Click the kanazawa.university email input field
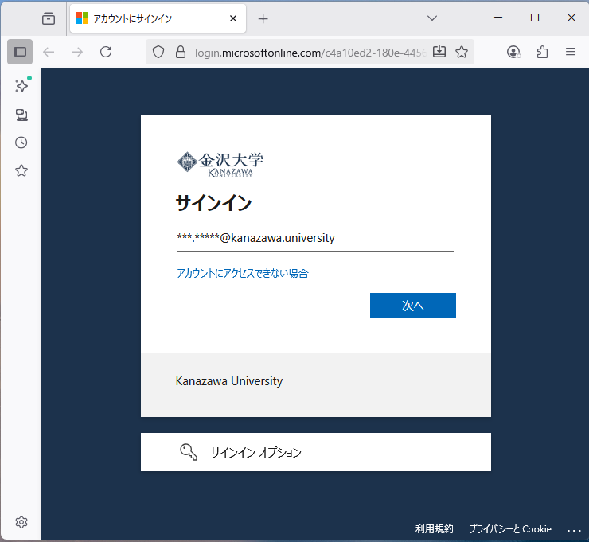589x542 pixels. click(314, 238)
